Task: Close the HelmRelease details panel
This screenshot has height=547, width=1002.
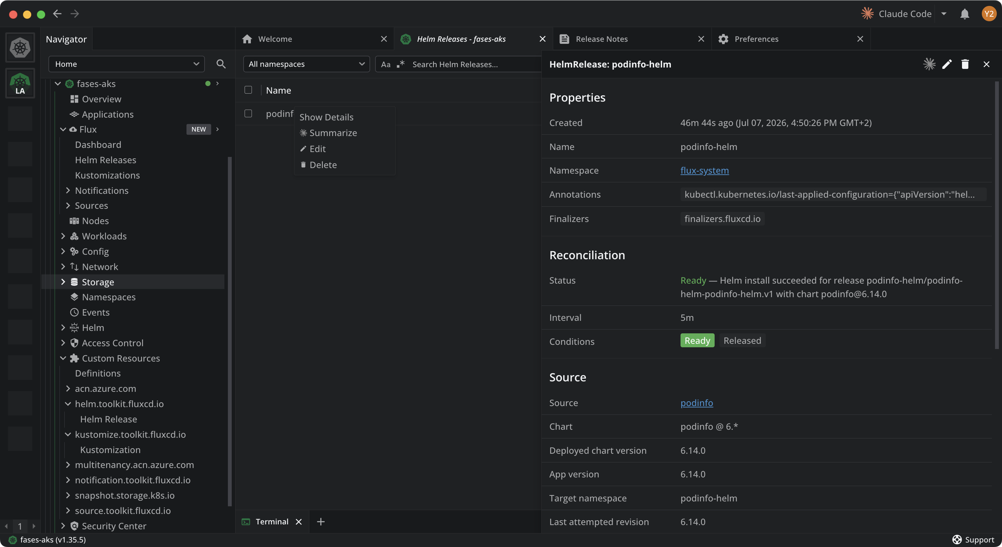Action: tap(986, 64)
